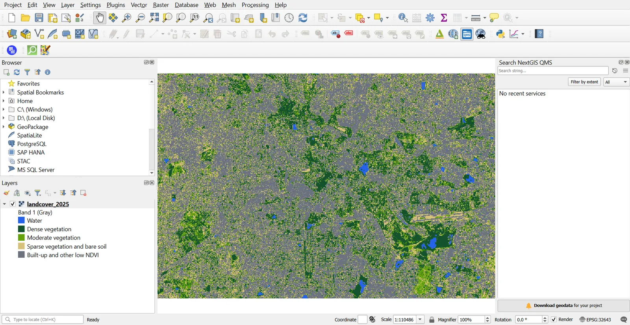Toggle landcover_2025 layer visibility checkbox
The height and width of the screenshot is (325, 630).
[13, 204]
